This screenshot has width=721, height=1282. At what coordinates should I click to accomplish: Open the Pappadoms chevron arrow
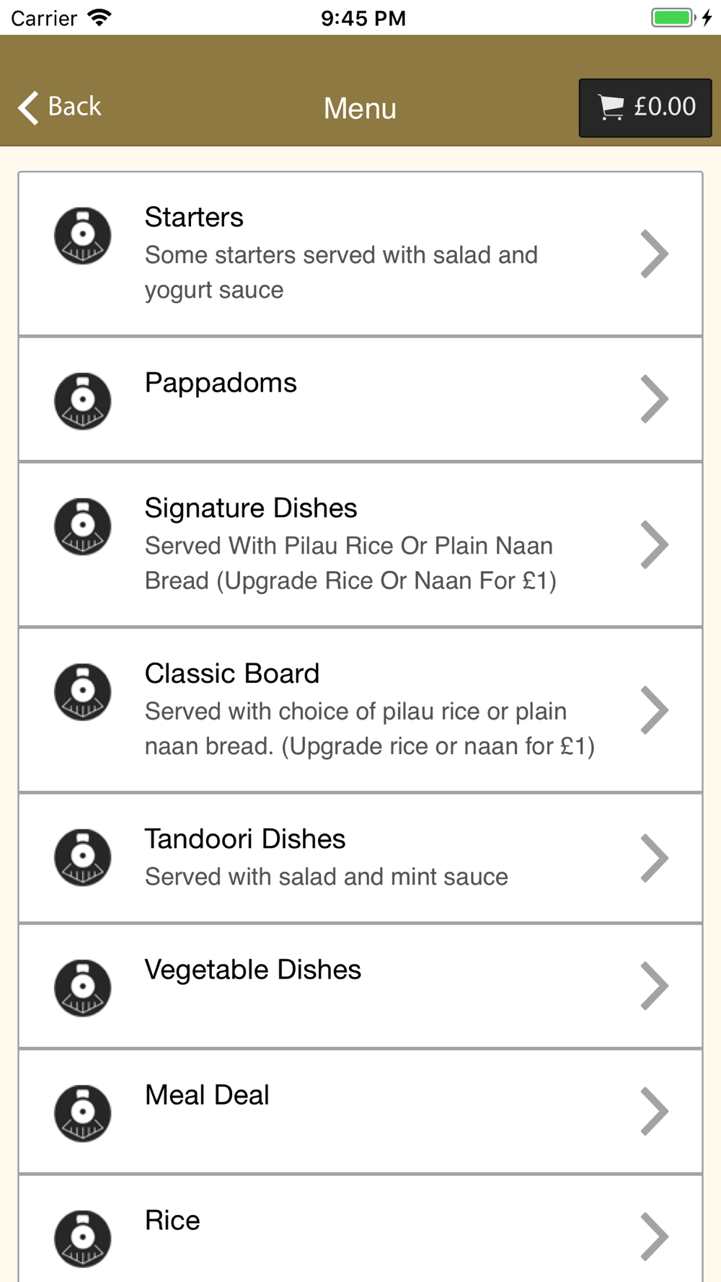655,399
